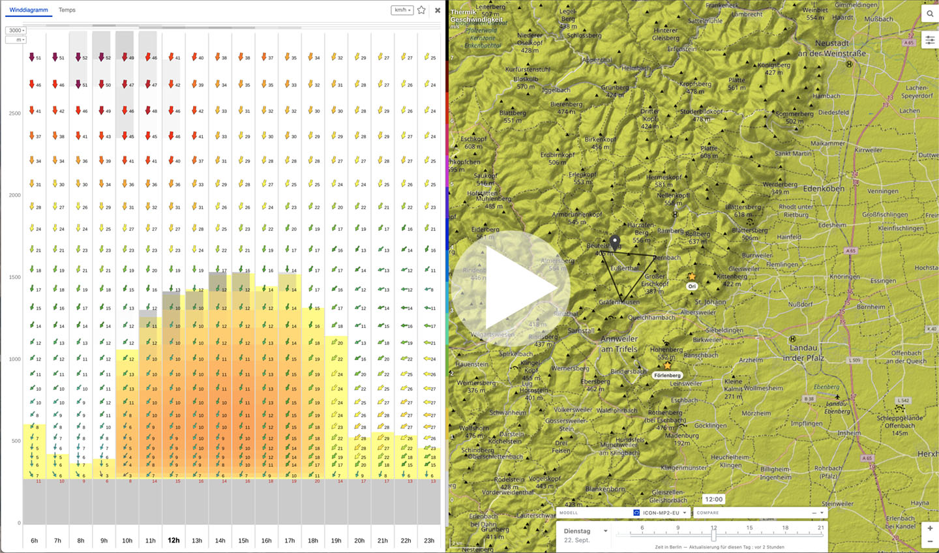
Task: Zoom out the map with minus button
Action: click(x=930, y=542)
